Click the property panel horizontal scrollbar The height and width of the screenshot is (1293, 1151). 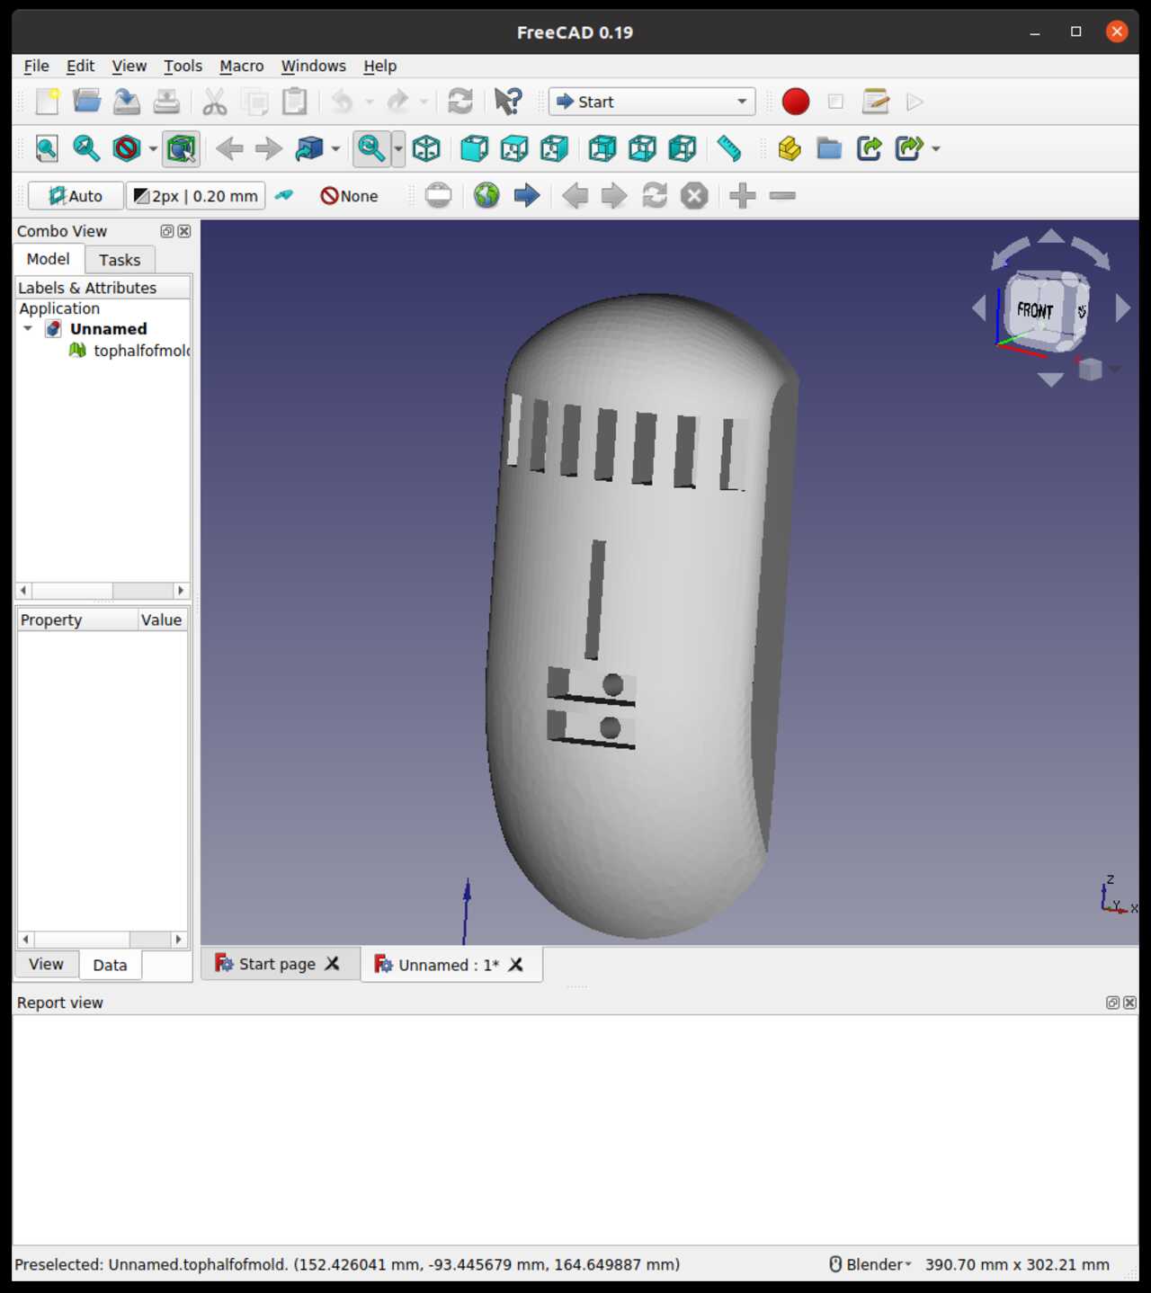pos(102,939)
